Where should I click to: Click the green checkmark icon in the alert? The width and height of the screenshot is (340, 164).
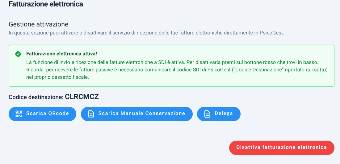(18, 54)
